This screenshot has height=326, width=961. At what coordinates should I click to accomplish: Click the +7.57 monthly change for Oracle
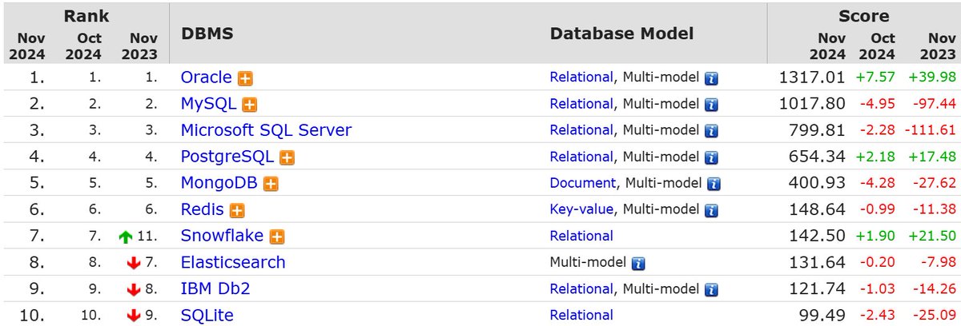click(x=875, y=78)
